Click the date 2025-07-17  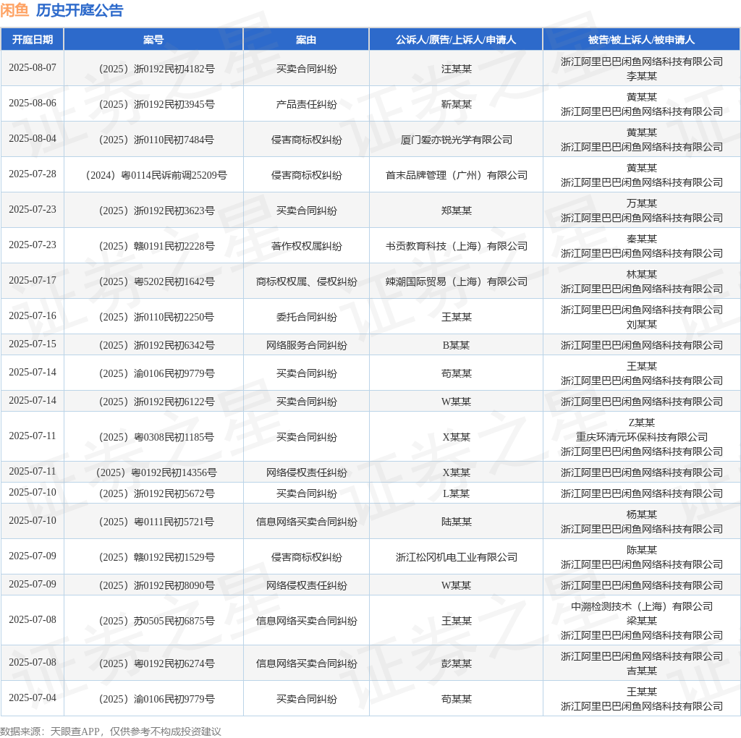tap(33, 280)
